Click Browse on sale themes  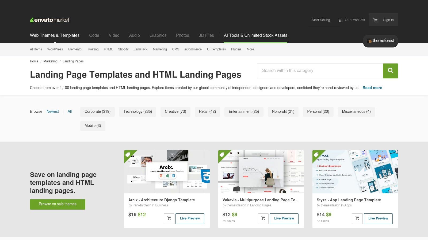[x=58, y=204]
